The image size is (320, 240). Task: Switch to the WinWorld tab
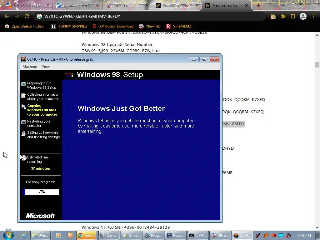(177, 5)
